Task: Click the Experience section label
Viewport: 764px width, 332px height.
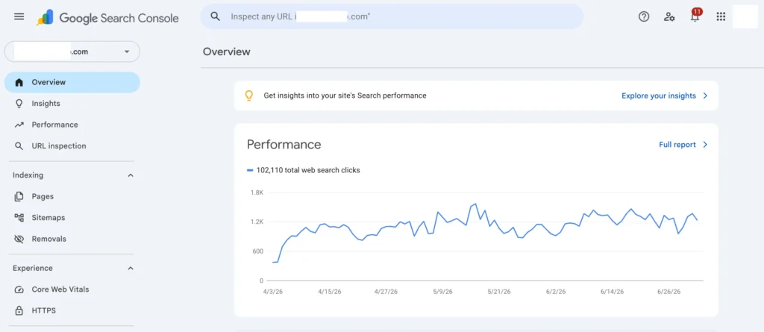Action: 33,268
